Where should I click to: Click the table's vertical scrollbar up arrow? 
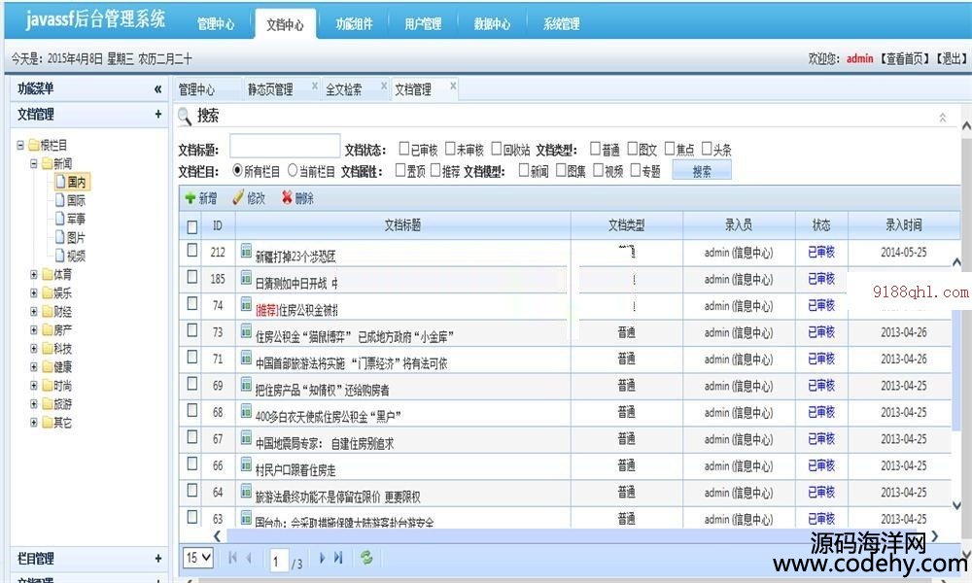pyautogui.click(x=955, y=262)
